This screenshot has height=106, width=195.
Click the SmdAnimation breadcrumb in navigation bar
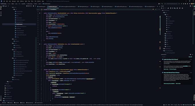47,4
